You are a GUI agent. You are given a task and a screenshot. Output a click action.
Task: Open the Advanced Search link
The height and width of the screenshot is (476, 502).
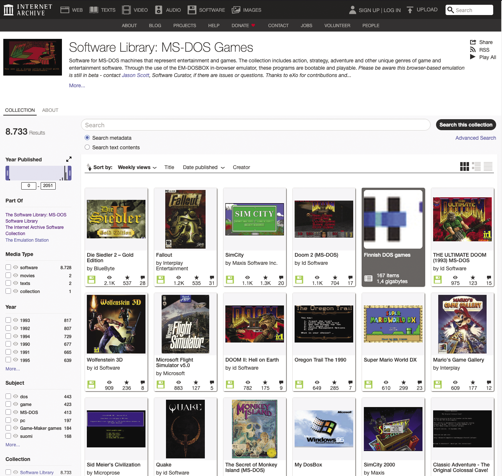pyautogui.click(x=475, y=138)
